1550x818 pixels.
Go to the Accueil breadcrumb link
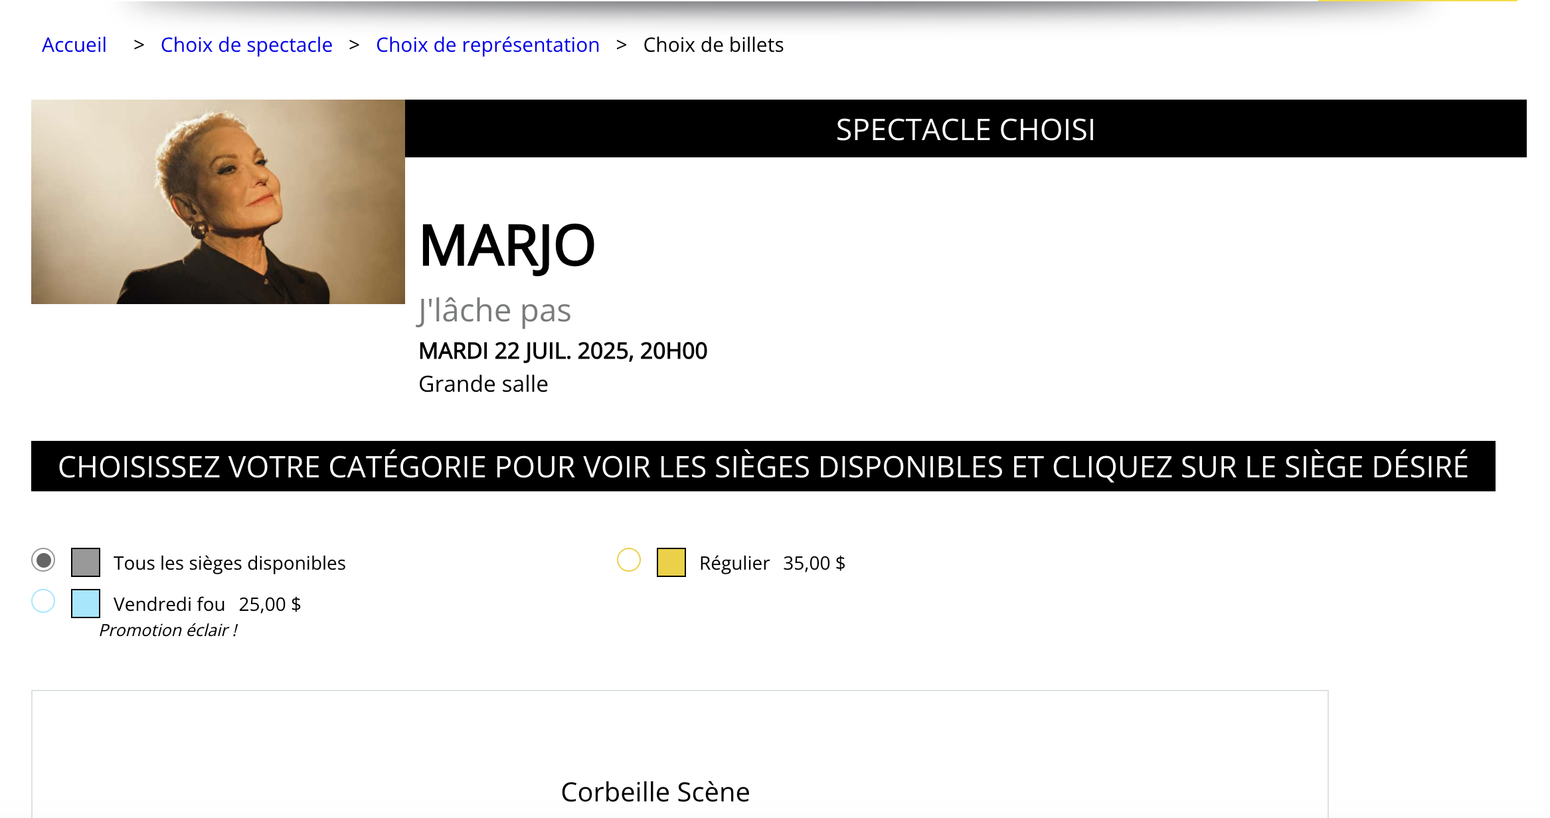pos(74,44)
